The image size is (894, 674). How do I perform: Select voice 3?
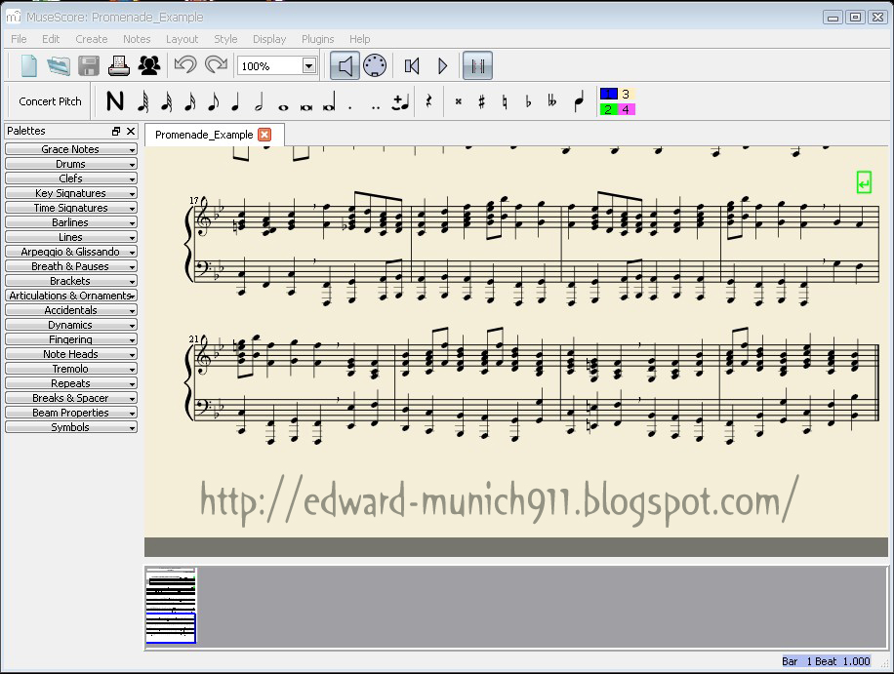click(626, 94)
